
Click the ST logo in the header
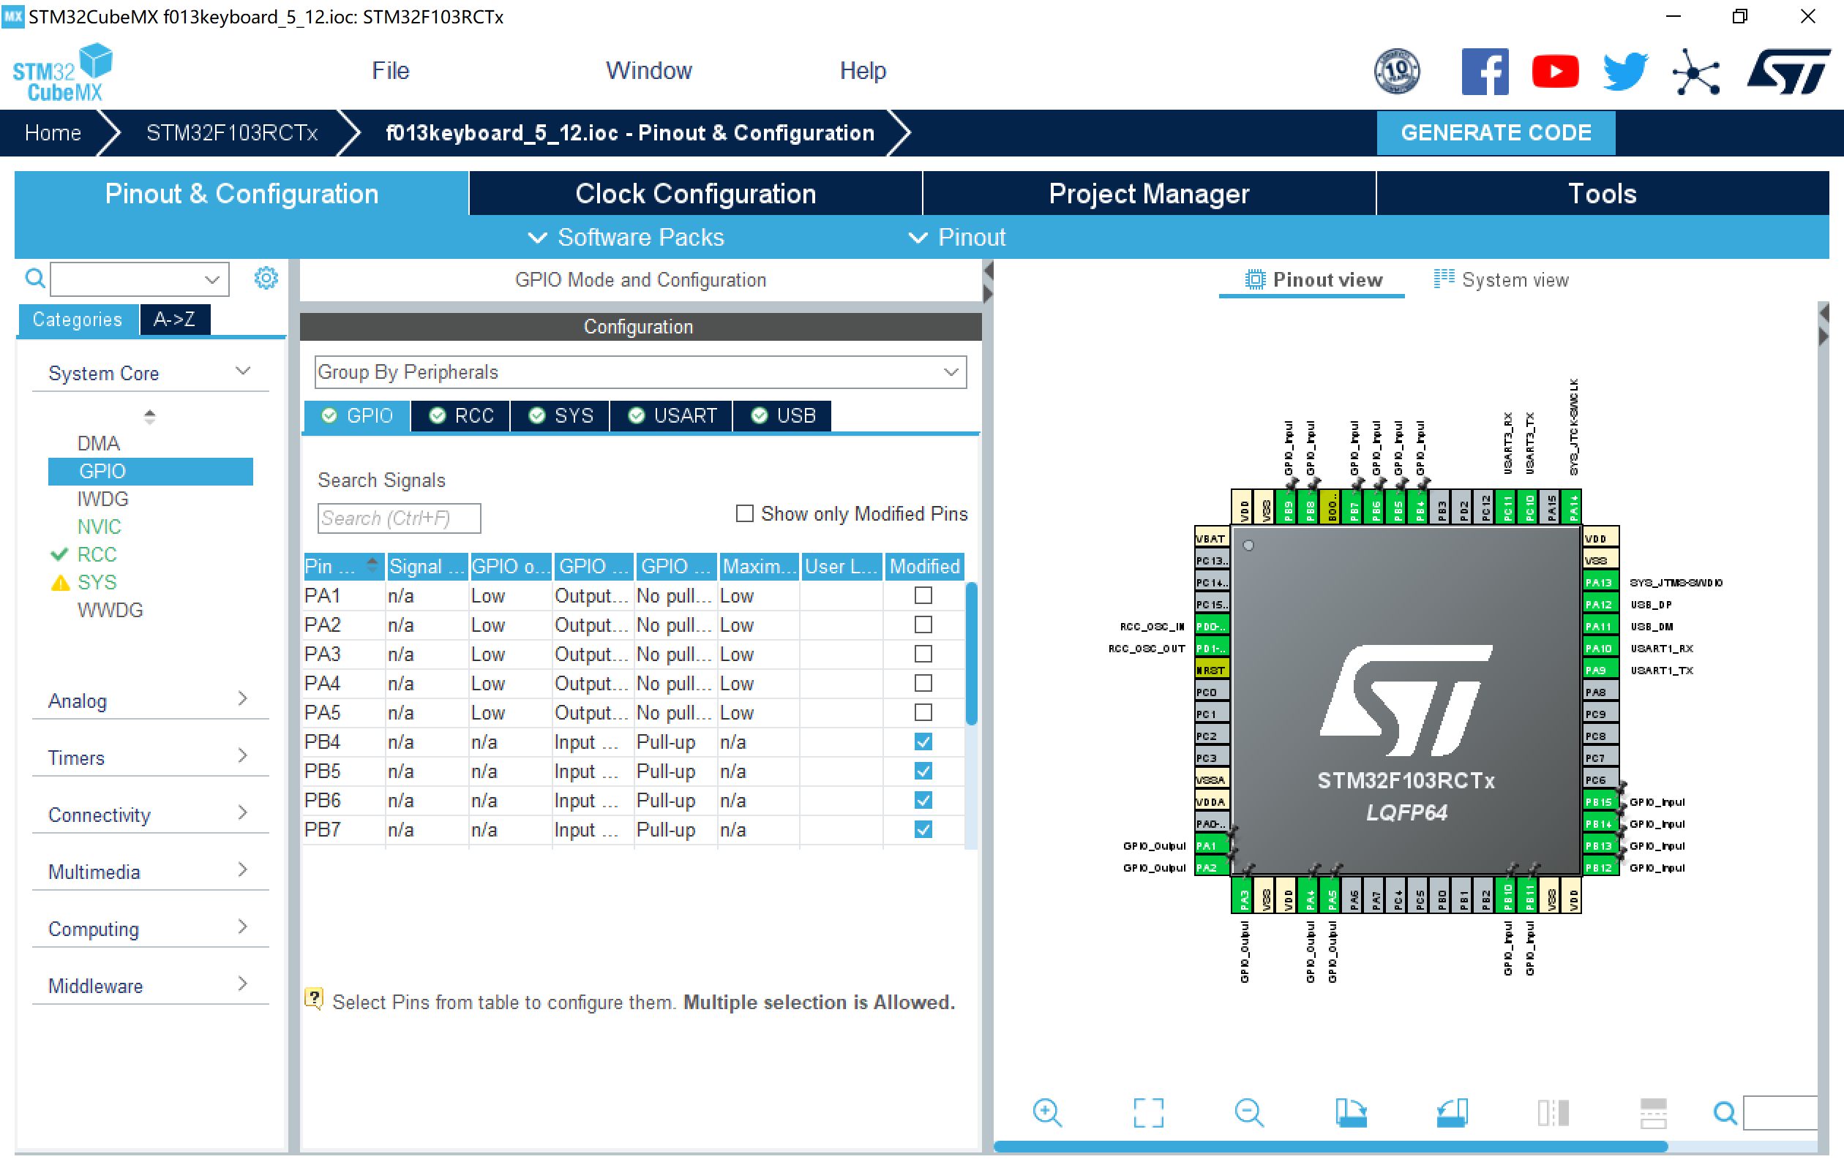click(x=1788, y=71)
